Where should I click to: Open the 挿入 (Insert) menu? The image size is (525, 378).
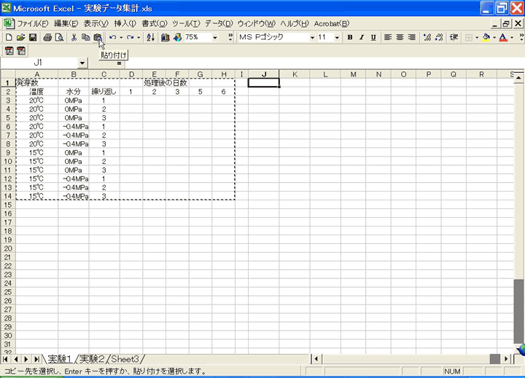point(125,23)
